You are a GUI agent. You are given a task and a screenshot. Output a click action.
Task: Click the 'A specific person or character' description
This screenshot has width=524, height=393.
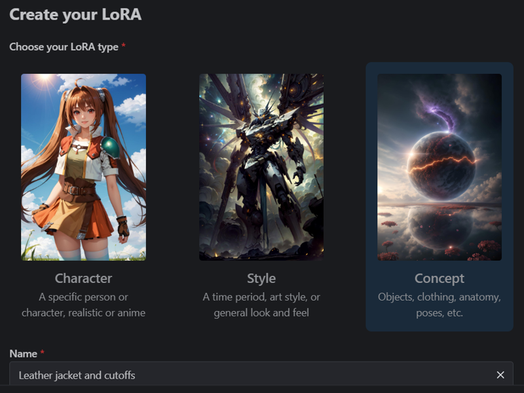pyautogui.click(x=84, y=305)
